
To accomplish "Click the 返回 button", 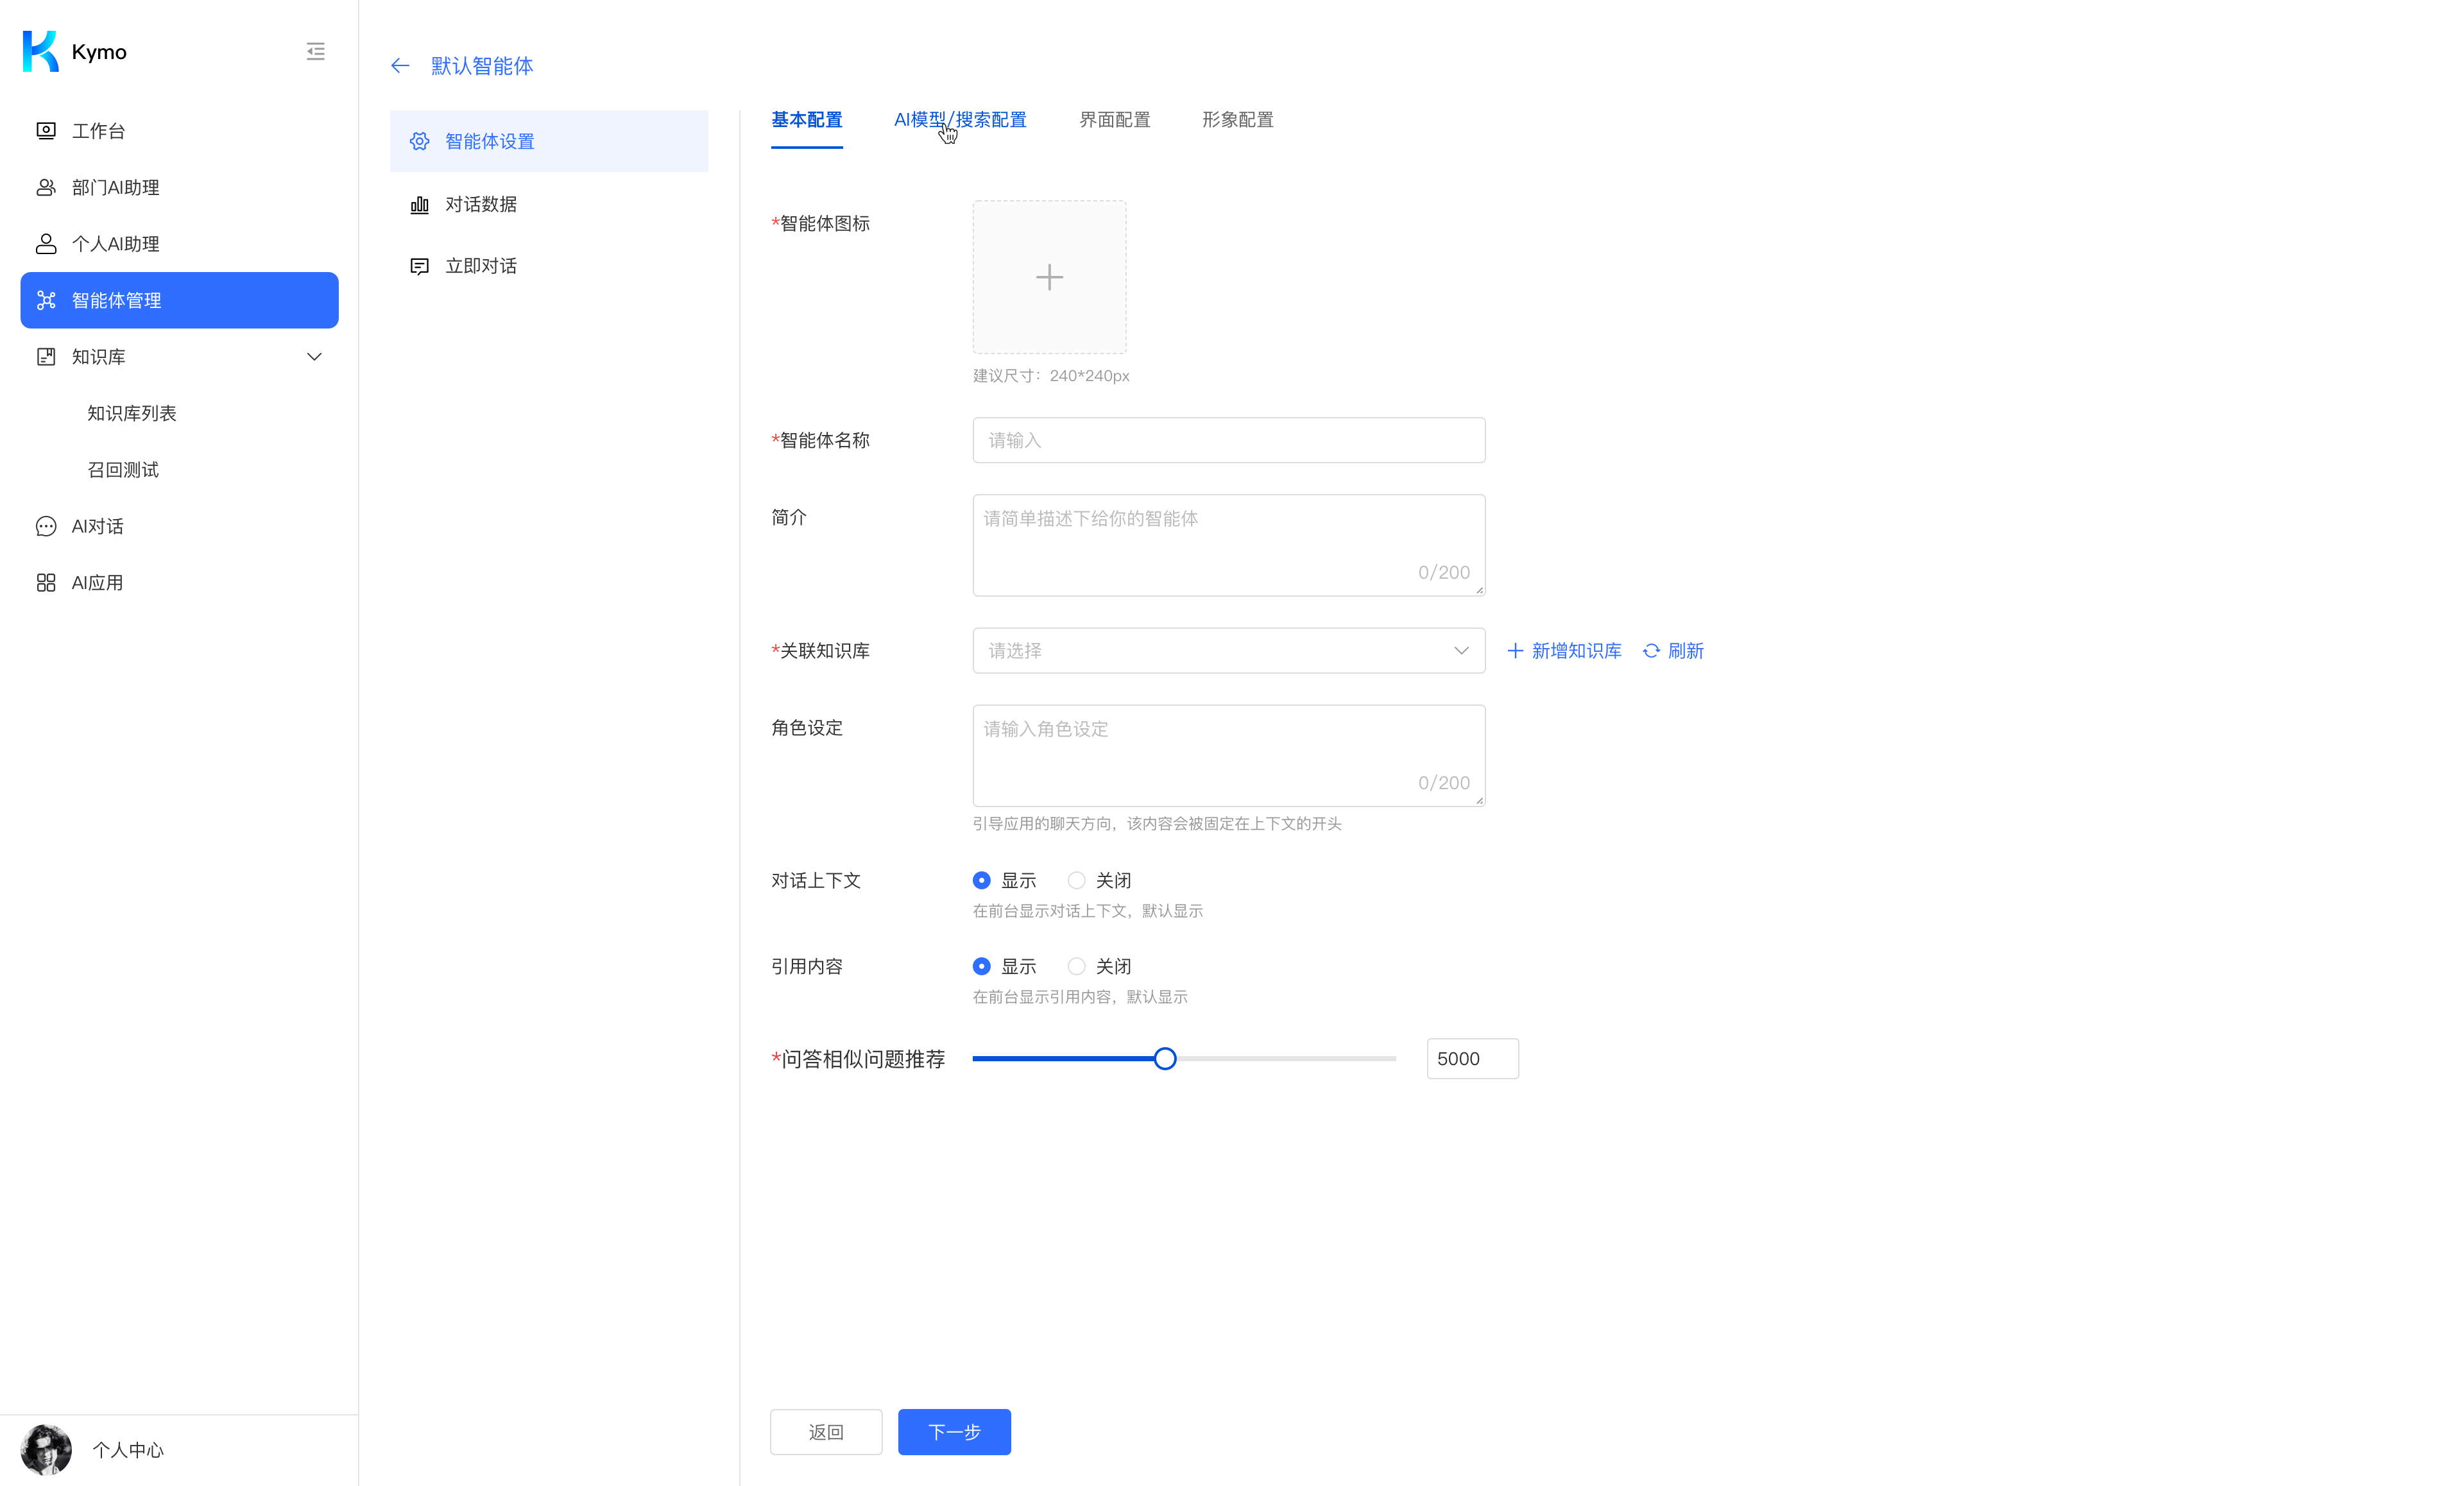I will (x=826, y=1432).
